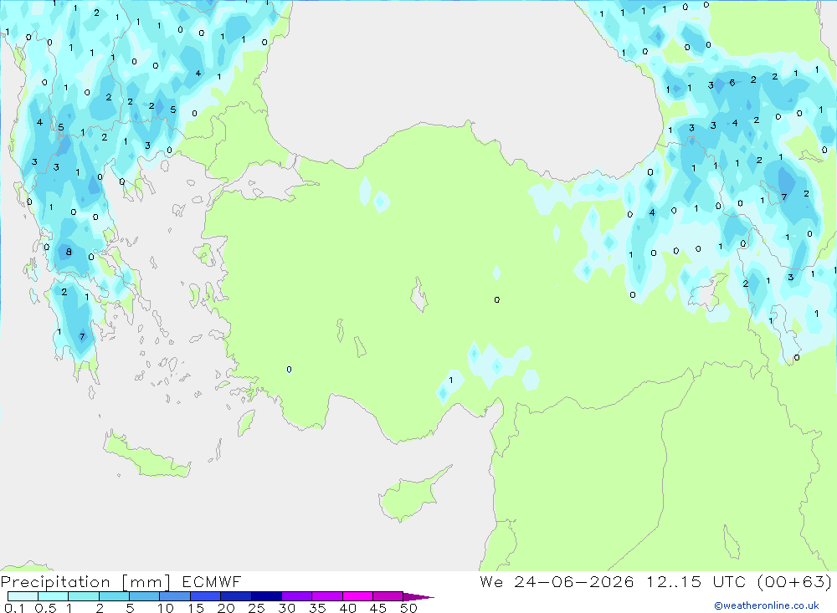Screen dimensions: 837x613
Task: Click the '24-06-2026' forecast date
Action: 574,581
